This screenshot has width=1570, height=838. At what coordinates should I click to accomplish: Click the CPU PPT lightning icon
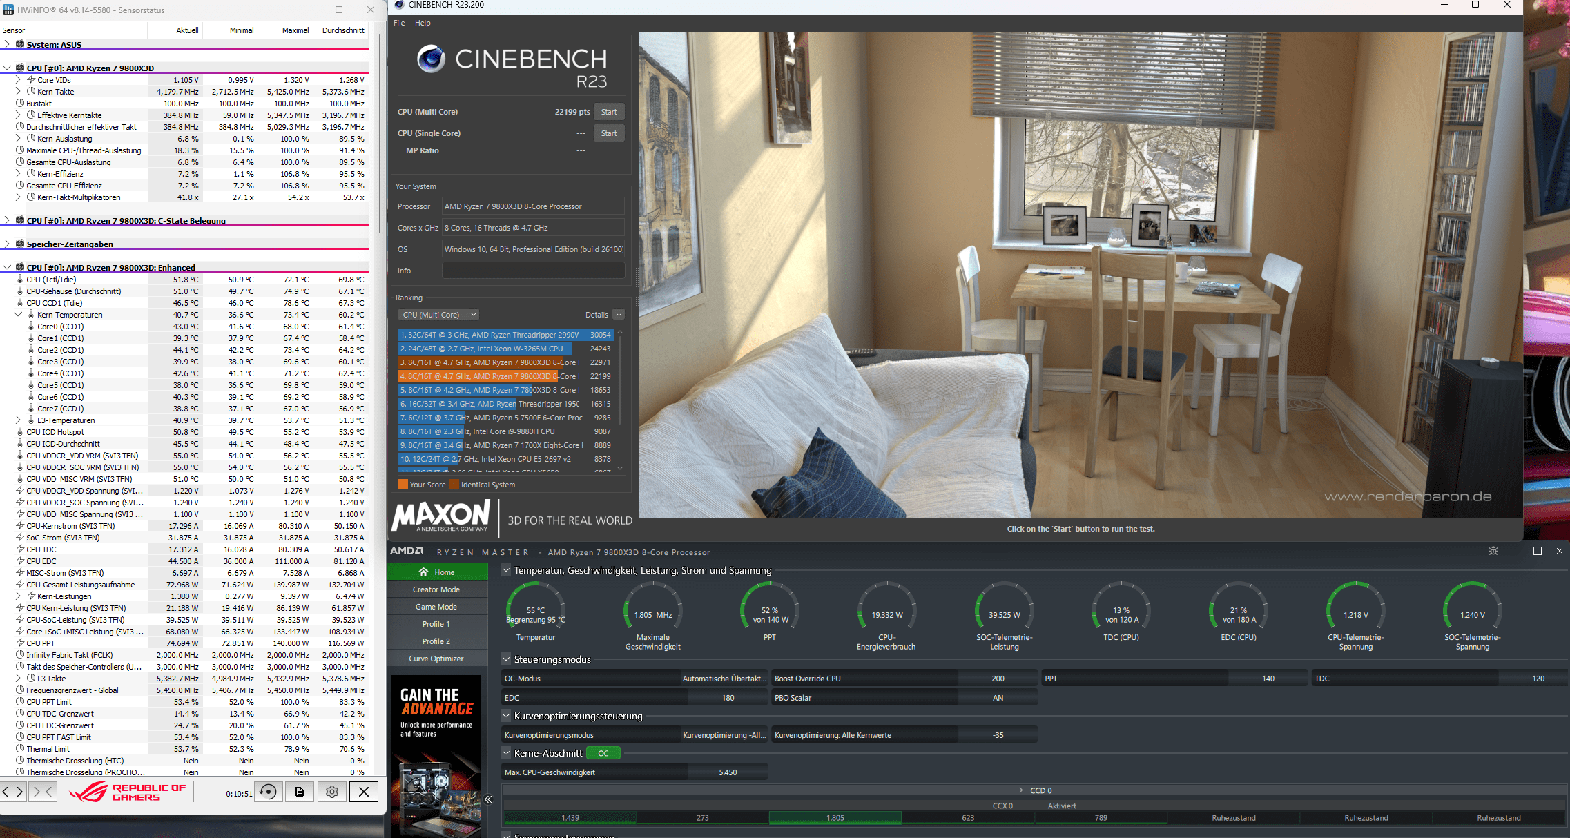(20, 643)
